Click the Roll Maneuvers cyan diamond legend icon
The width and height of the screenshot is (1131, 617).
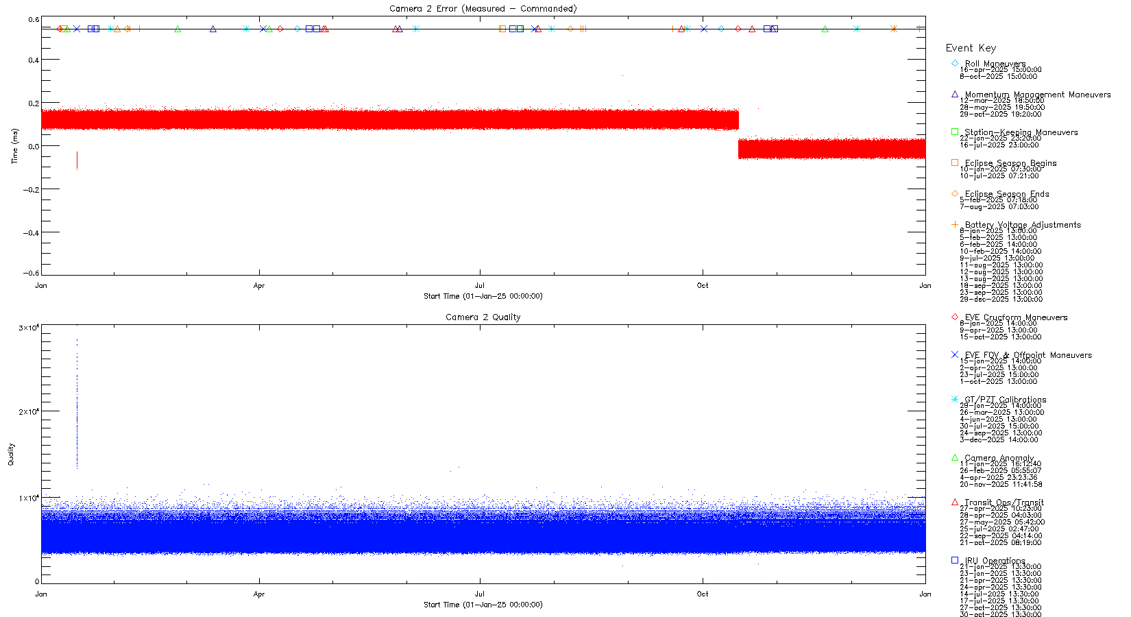955,63
